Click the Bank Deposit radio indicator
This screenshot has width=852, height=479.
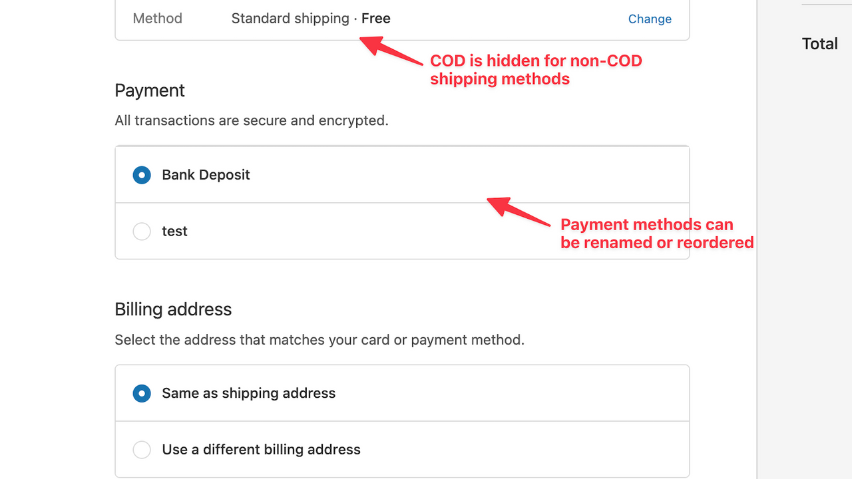(142, 175)
